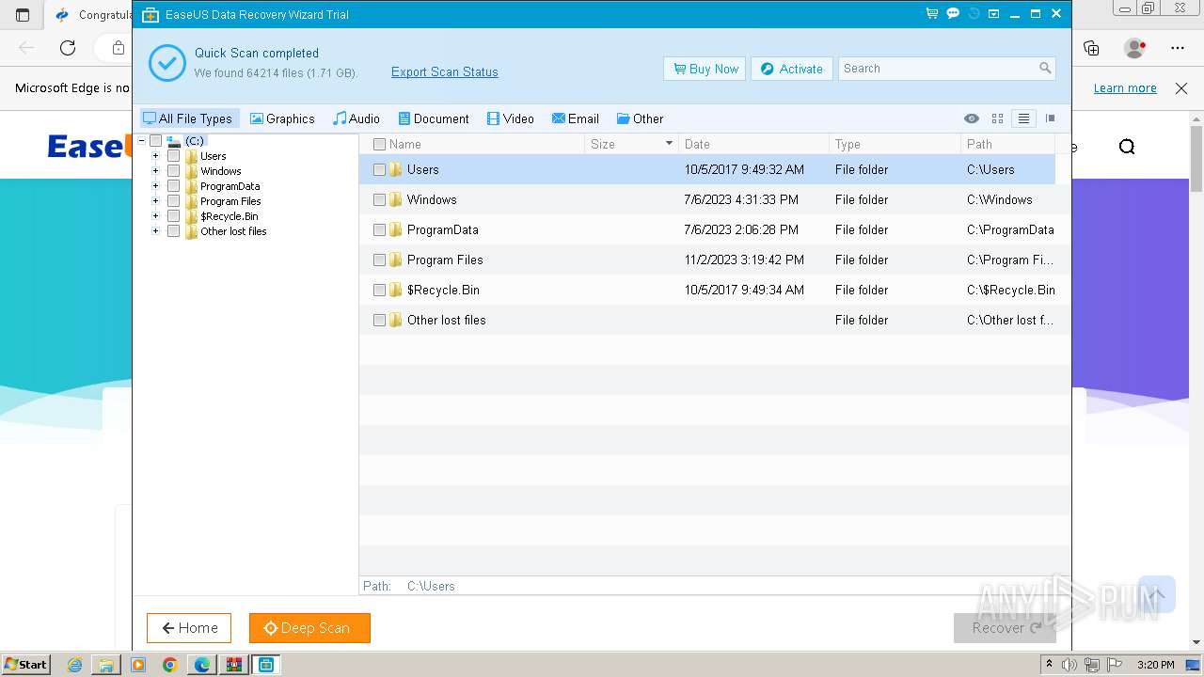1204x677 pixels.
Task: Click Users folder icon in file list
Action: click(x=396, y=169)
